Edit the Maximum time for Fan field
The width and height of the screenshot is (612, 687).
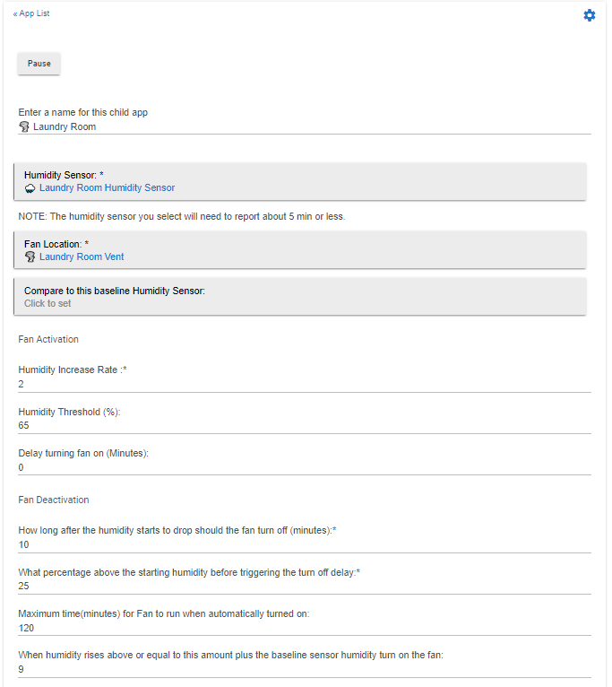305,627
